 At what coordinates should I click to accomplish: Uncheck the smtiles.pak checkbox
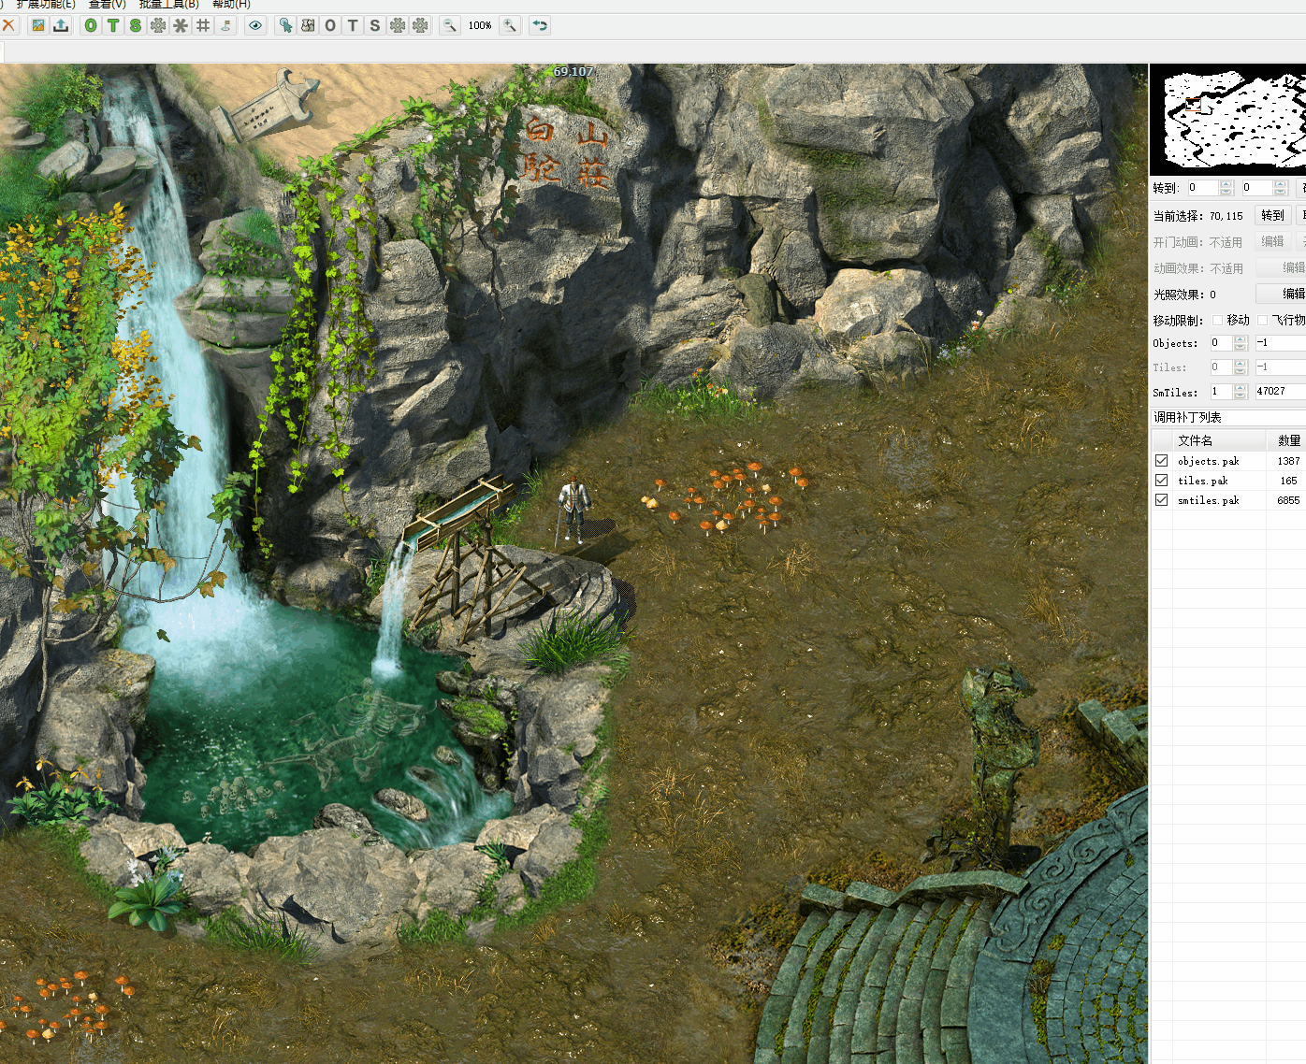[1161, 500]
